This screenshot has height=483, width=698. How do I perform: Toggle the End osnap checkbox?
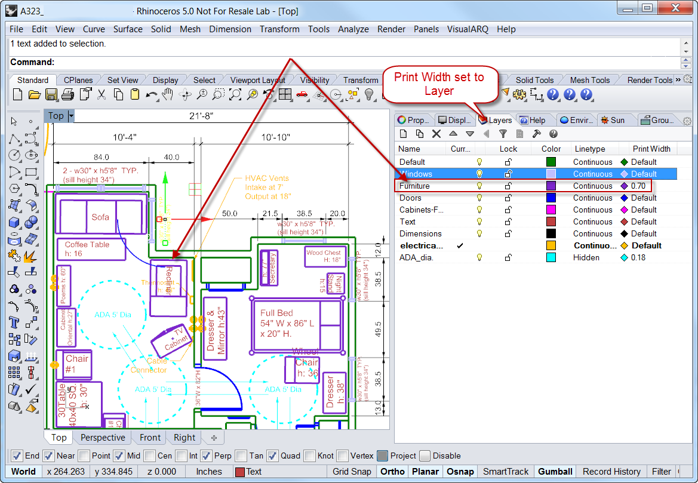[17, 456]
